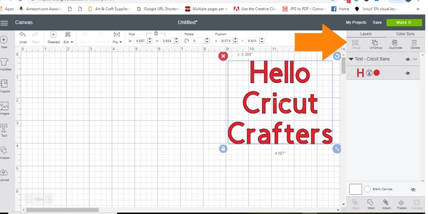Click the X position field
This screenshot has width=428, height=214.
(226, 41)
